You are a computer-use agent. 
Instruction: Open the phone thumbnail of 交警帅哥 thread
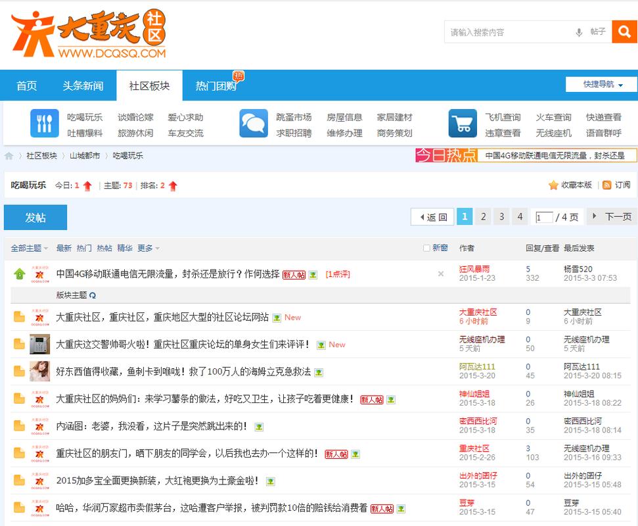tap(40, 344)
